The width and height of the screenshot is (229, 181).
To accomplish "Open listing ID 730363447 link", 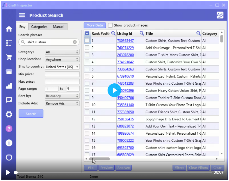I will pyautogui.click(x=125, y=41).
